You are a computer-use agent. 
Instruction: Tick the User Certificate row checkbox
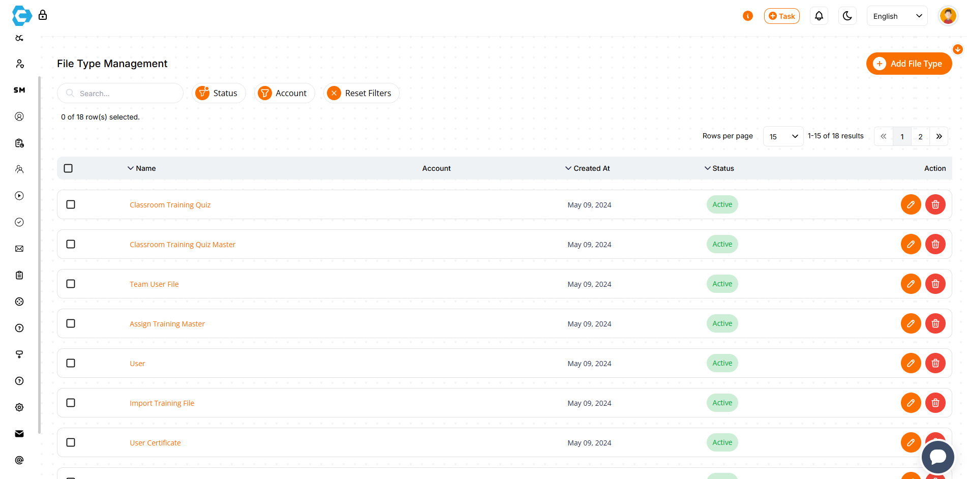tap(71, 442)
